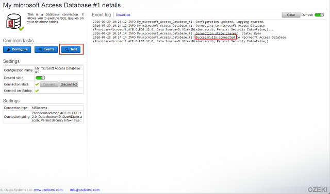Click the 'Connecting to Microsoft Access Database' log line

(x=183, y=27)
